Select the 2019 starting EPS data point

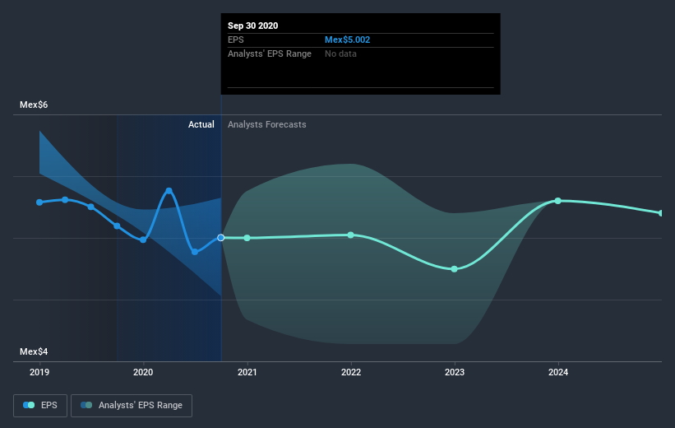[x=39, y=202]
